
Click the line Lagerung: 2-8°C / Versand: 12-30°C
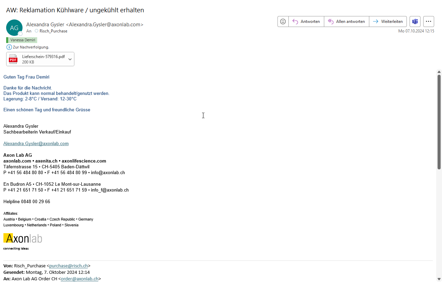tap(40, 99)
